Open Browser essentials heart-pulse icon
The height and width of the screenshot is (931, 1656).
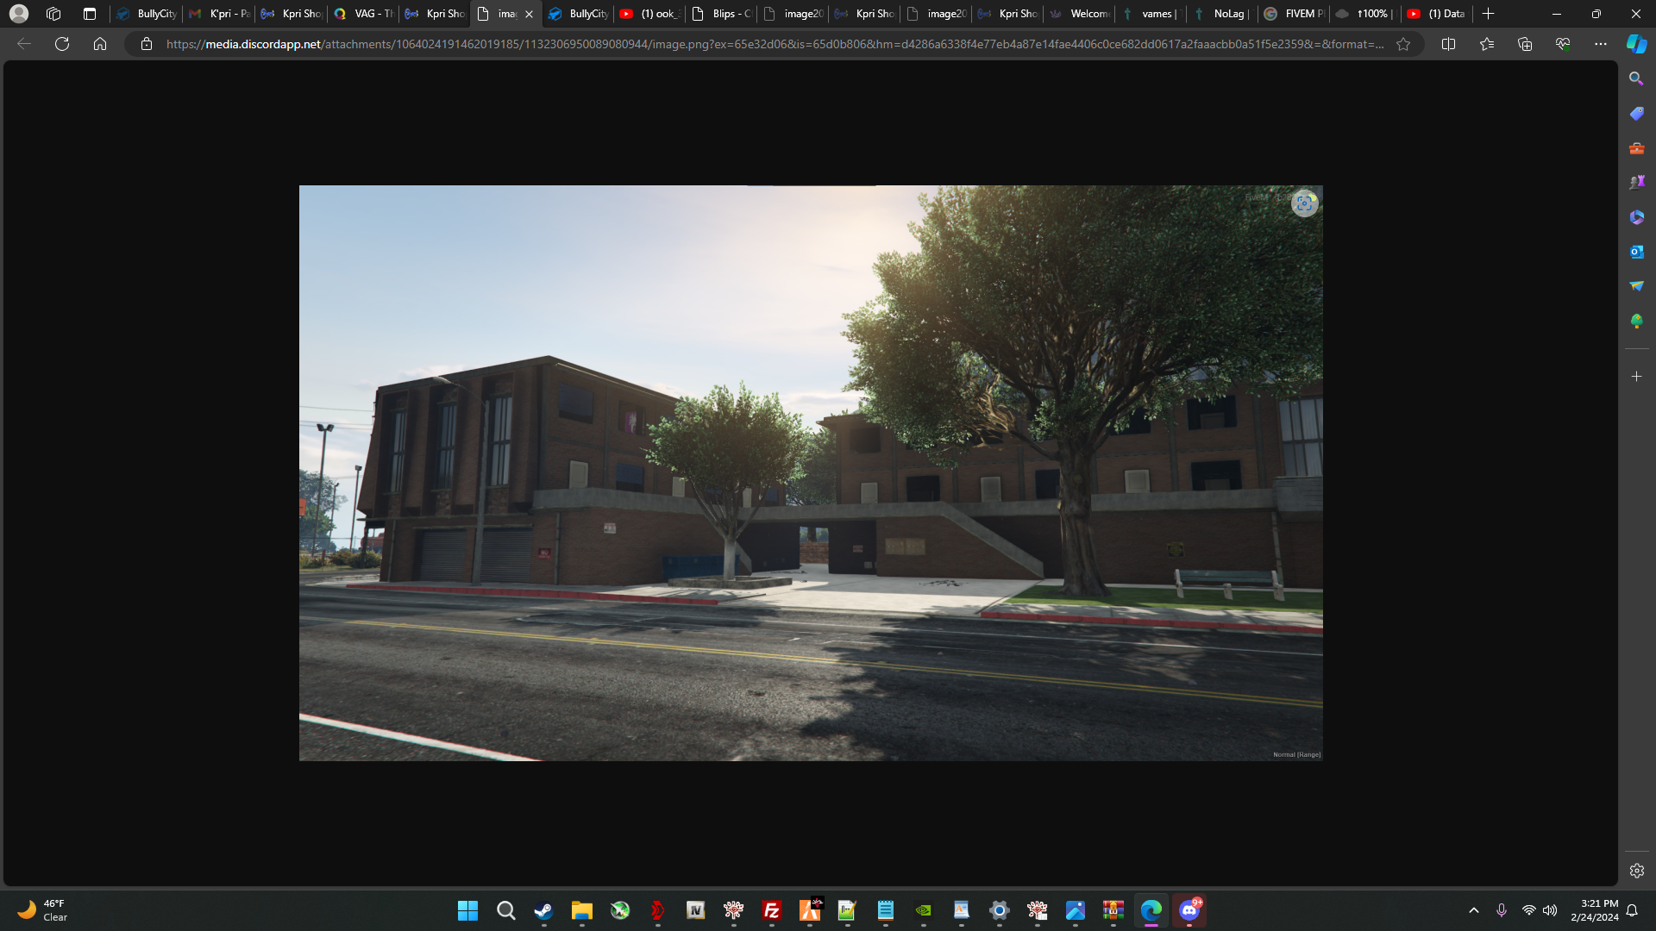click(1563, 44)
